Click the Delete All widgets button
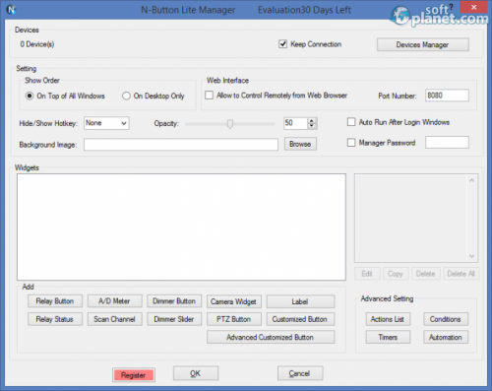This screenshot has height=391, width=492. tap(461, 274)
